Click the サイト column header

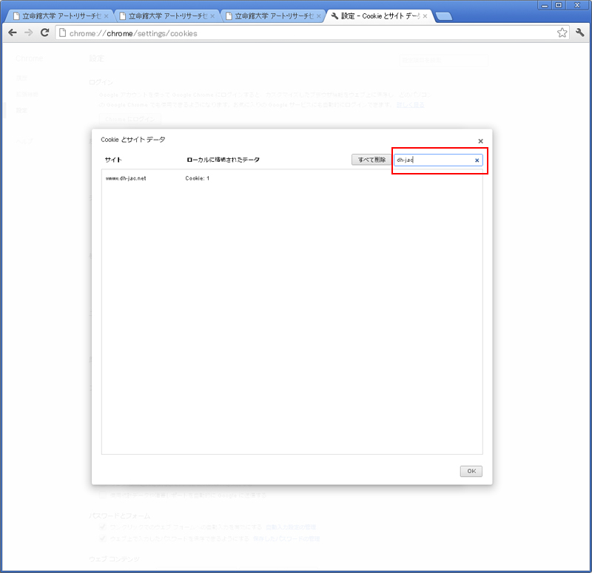point(113,160)
